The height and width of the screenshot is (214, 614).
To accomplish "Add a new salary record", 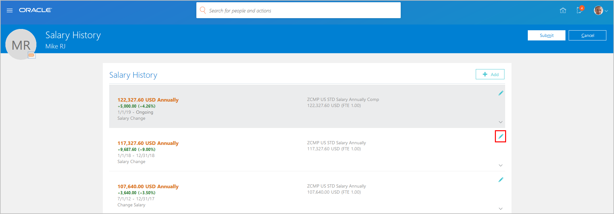I will click(490, 74).
